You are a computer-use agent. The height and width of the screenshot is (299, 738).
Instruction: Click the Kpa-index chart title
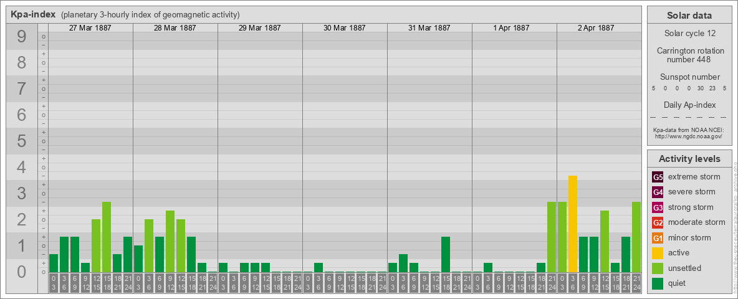33,14
